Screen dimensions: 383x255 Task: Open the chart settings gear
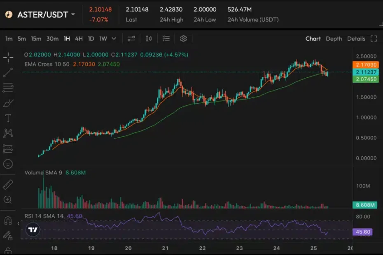(183, 39)
